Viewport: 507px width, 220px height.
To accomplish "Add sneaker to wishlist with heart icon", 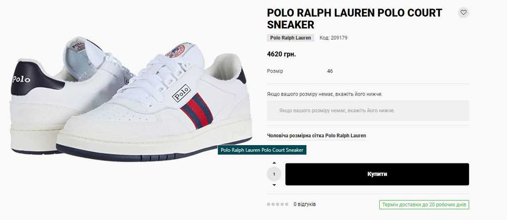I will (463, 13).
